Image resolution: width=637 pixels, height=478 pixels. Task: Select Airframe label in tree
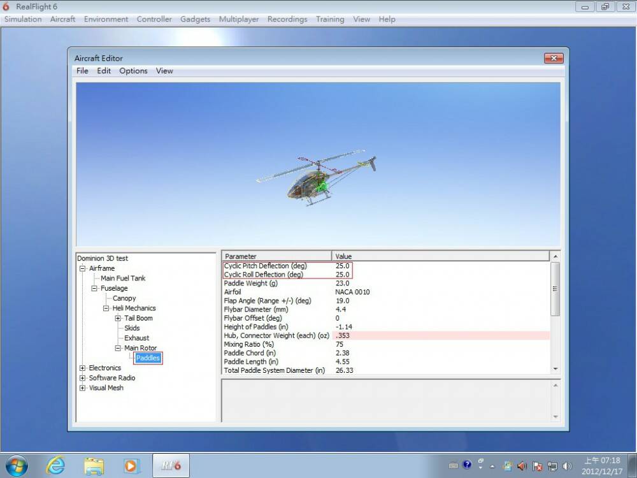point(101,268)
